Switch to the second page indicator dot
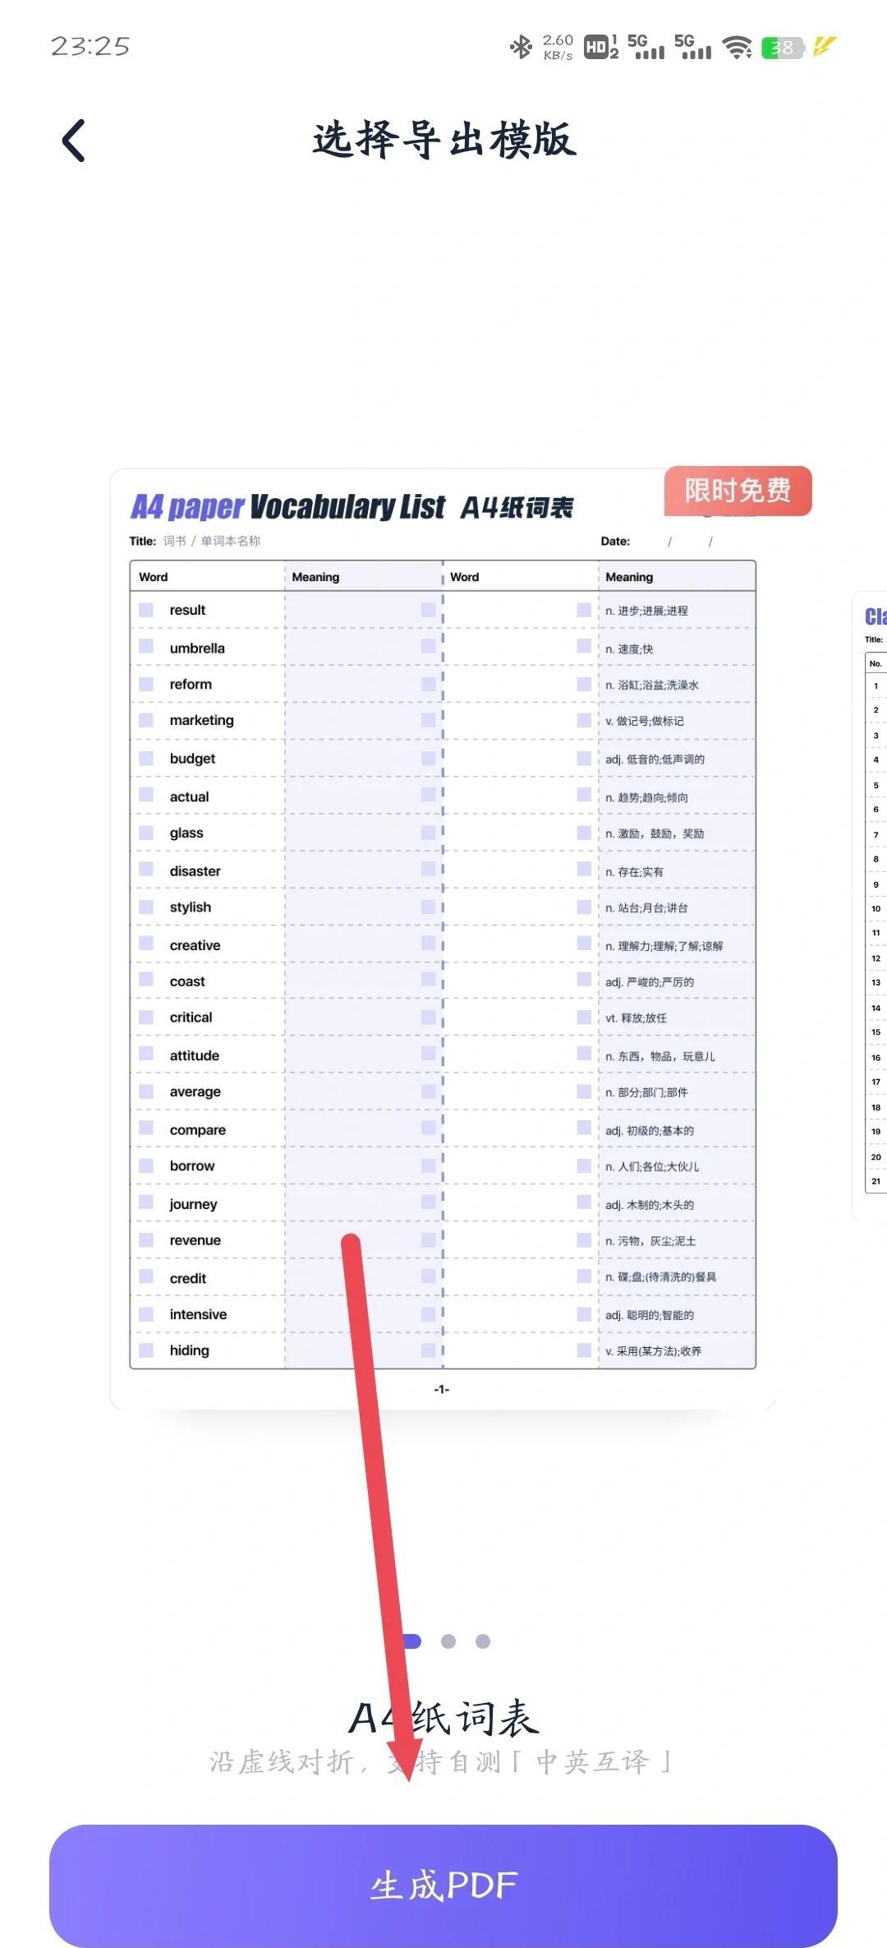This screenshot has height=1948, width=887. pos(448,1641)
